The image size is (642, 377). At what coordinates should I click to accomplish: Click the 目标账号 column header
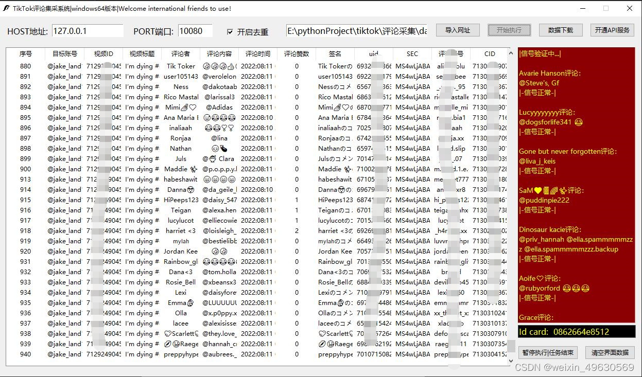coord(65,53)
